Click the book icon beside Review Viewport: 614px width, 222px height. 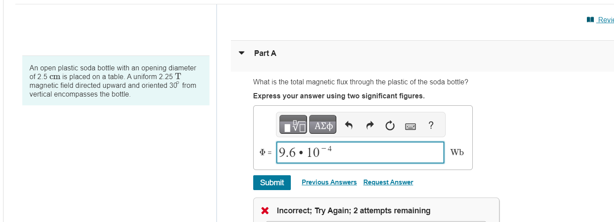pos(590,19)
